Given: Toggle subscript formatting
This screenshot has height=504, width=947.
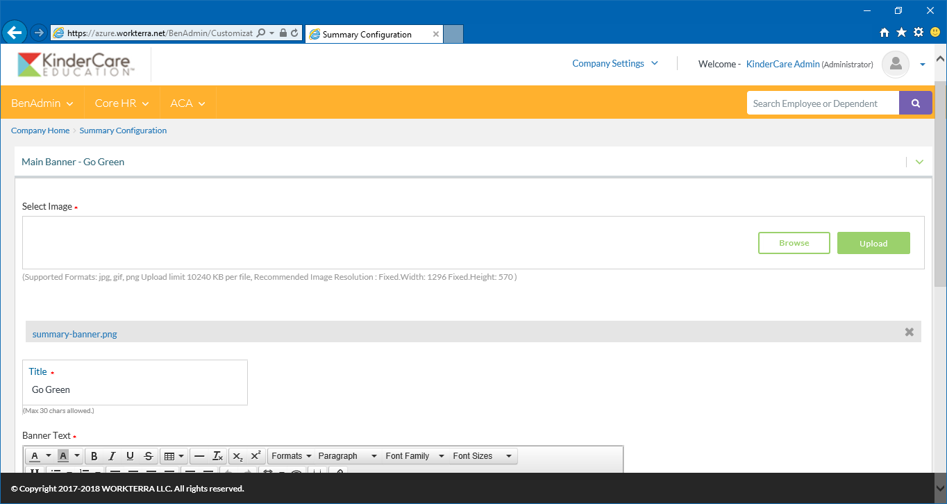Looking at the screenshot, I should [237, 456].
